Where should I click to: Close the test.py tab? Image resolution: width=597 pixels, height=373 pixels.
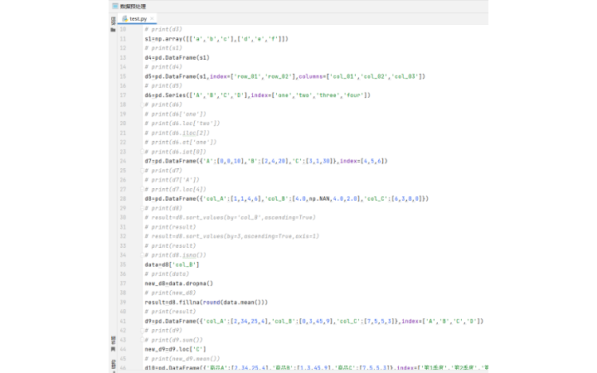tap(152, 18)
